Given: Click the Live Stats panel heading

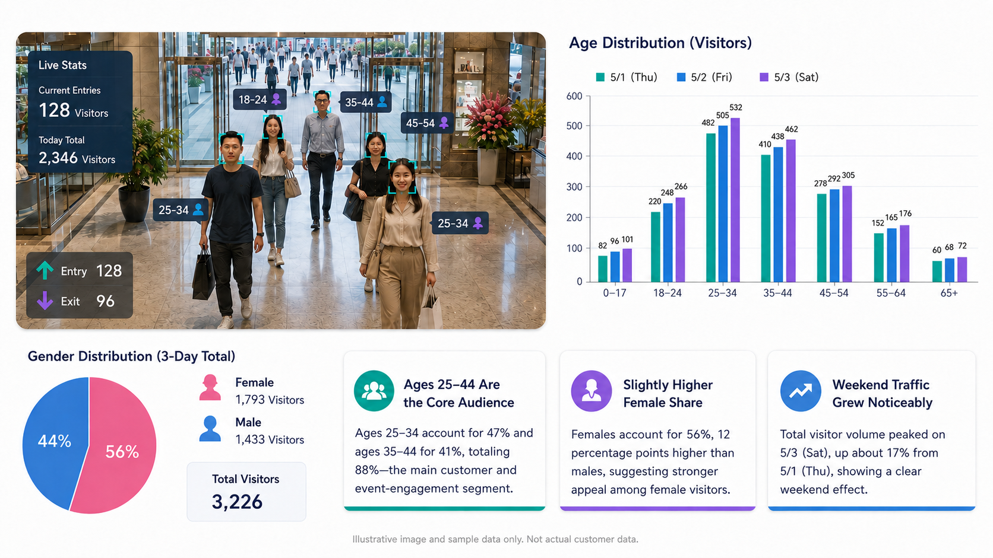Looking at the screenshot, I should 62,65.
